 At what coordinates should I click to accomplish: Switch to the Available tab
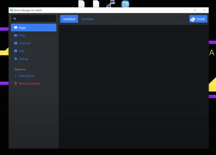click(x=87, y=19)
